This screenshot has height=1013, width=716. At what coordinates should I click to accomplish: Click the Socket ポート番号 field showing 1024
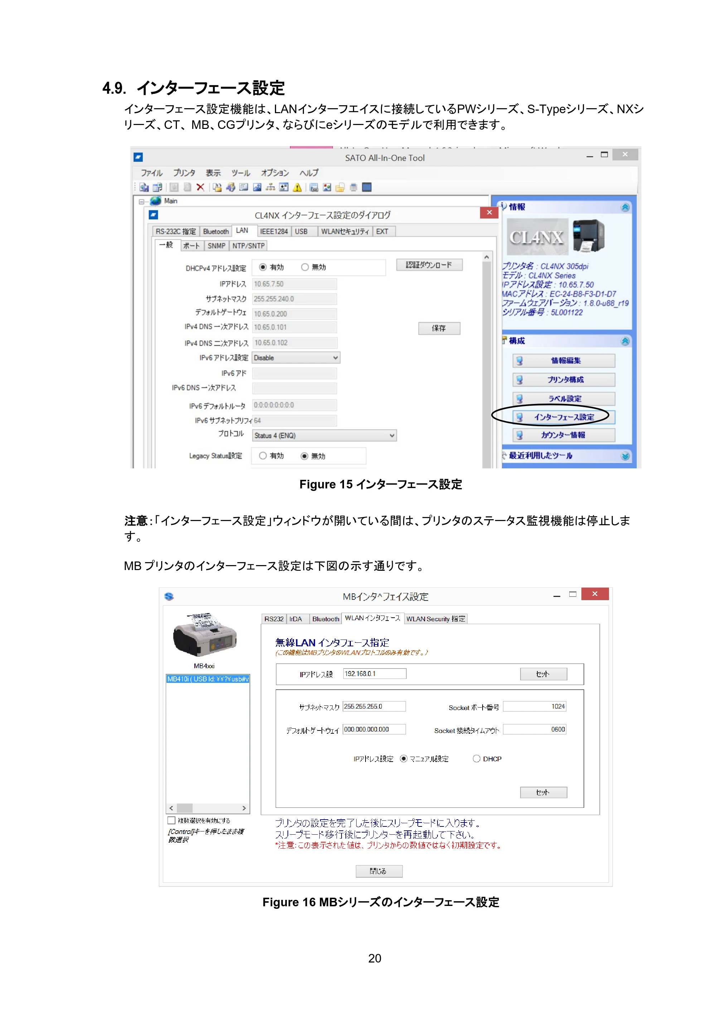click(534, 706)
